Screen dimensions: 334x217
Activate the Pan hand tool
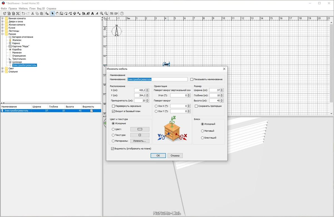pos(57,13)
